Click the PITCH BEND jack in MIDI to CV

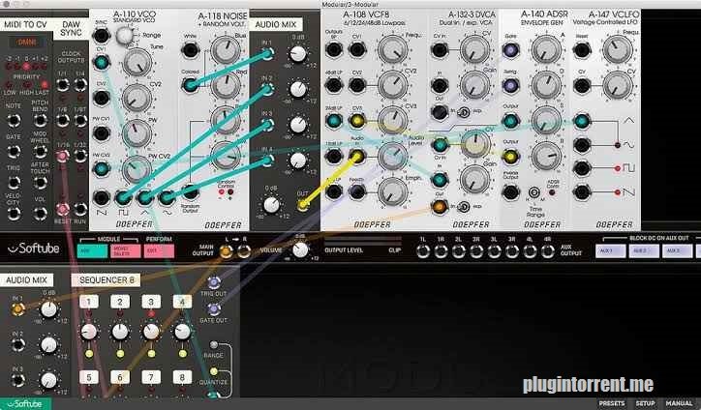click(41, 120)
